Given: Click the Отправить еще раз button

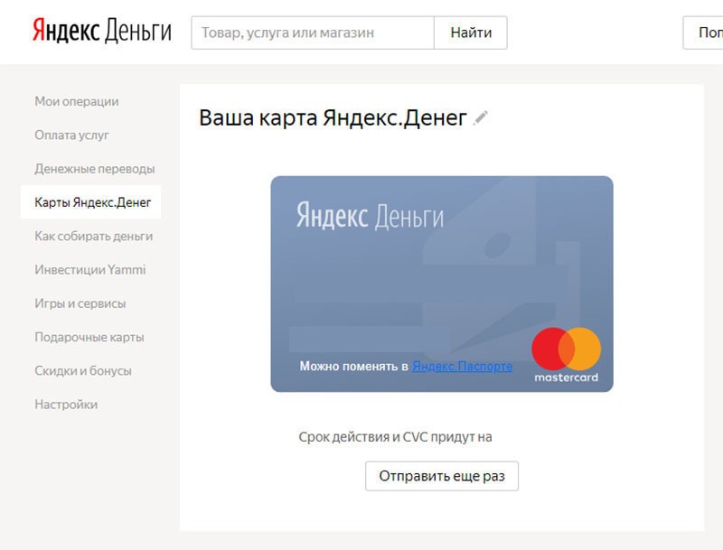Looking at the screenshot, I should 442,476.
